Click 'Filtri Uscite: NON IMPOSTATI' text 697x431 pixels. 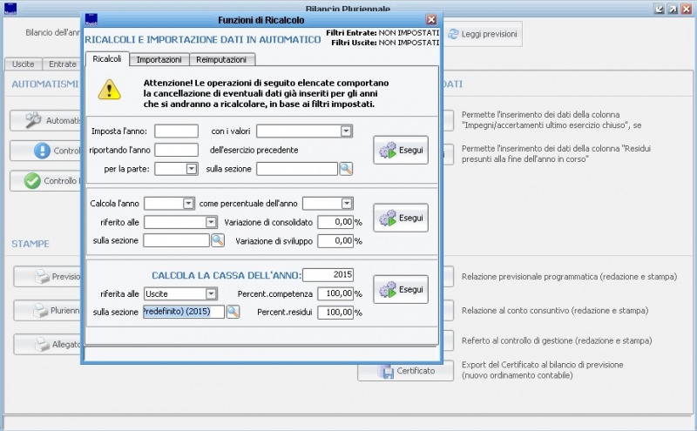coord(385,43)
